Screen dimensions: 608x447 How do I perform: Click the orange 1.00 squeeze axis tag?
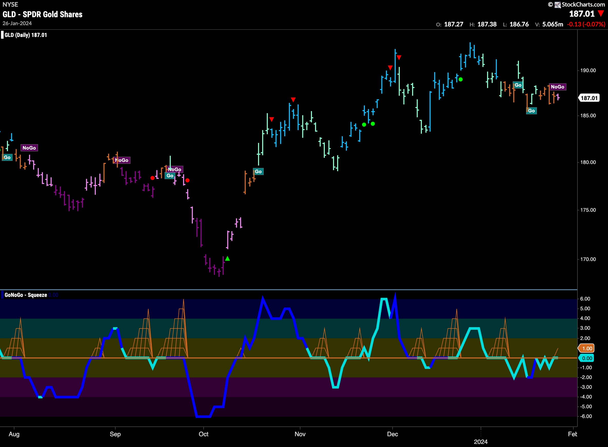[586, 348]
